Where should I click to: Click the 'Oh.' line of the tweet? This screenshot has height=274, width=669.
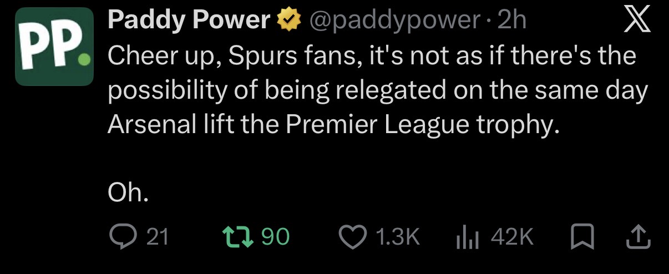(x=128, y=193)
